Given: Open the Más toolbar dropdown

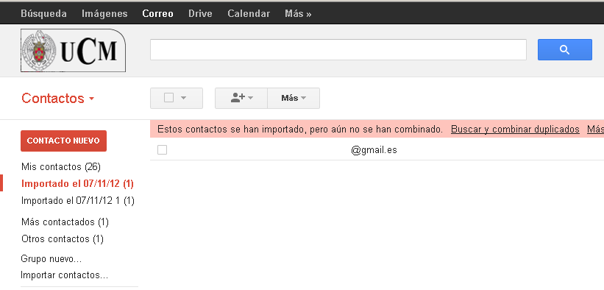Looking at the screenshot, I should (294, 98).
